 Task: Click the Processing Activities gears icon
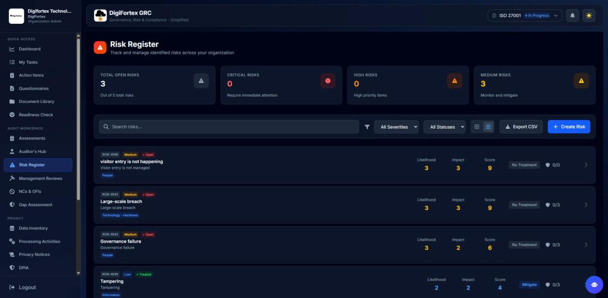(12, 241)
